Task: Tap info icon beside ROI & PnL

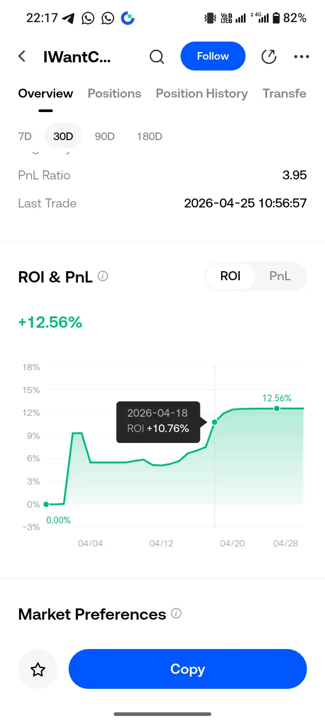Action: pos(103,276)
